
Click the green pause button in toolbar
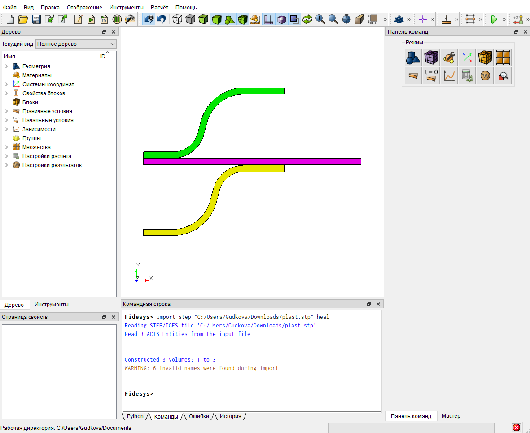(117, 19)
